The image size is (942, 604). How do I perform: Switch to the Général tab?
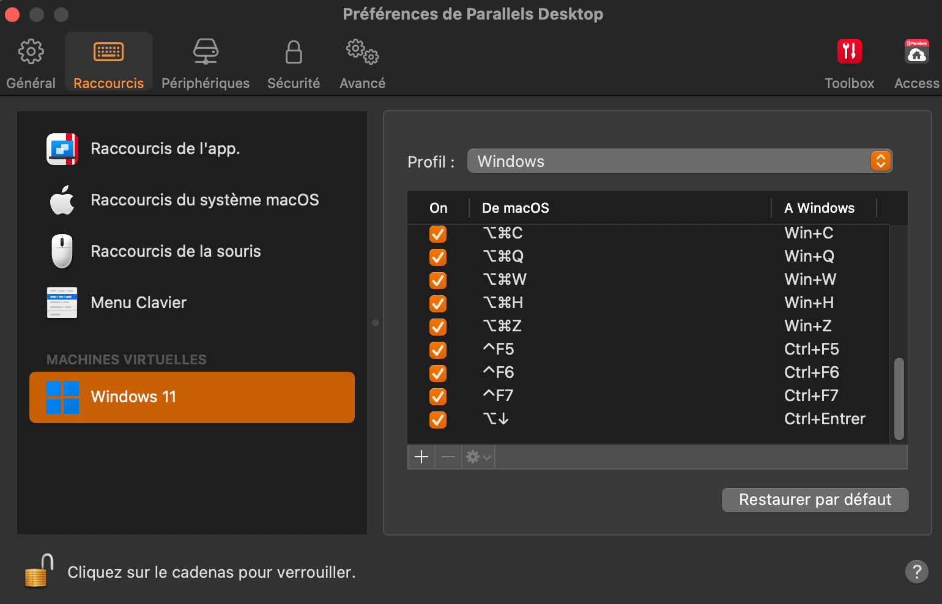coord(31,61)
